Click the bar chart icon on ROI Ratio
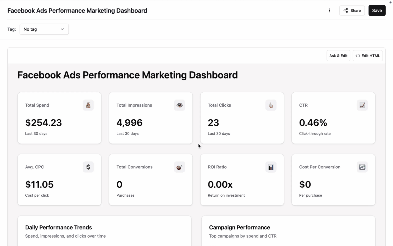 [x=271, y=167]
